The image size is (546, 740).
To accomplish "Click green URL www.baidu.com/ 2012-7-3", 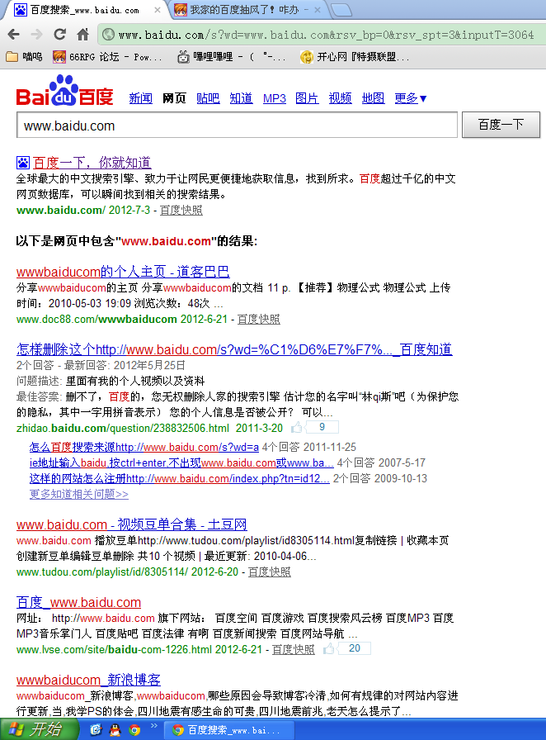I will click(x=83, y=211).
